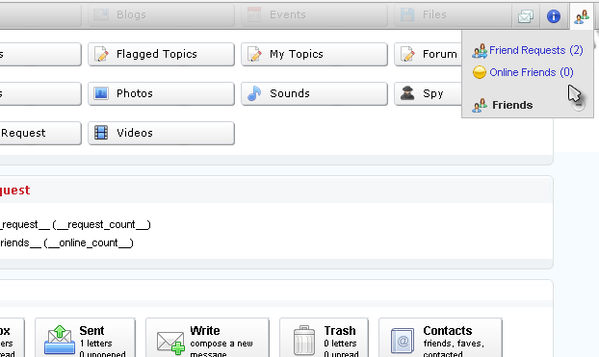Screen dimensions: 599x357
Task: Click the Files floppy disk icon
Action: [407, 14]
